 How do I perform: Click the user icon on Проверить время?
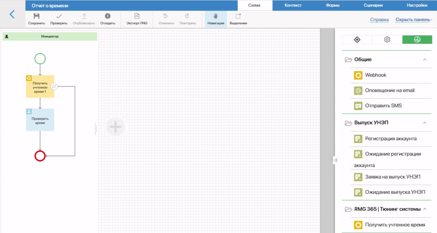click(29, 111)
